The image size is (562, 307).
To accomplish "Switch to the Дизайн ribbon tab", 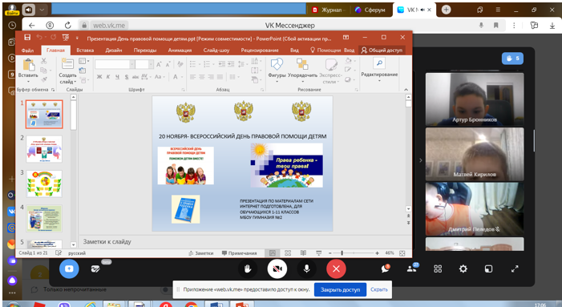I will [x=114, y=50].
